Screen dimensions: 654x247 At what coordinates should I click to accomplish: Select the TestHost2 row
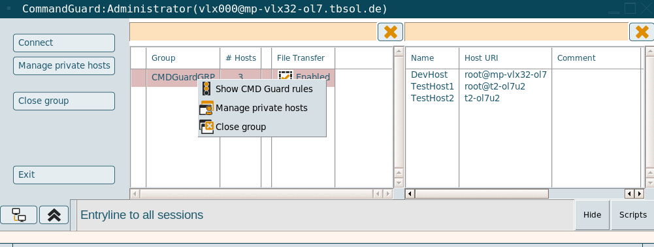tap(432, 98)
